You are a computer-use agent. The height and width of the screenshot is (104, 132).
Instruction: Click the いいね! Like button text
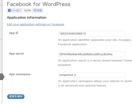(x=16, y=11)
